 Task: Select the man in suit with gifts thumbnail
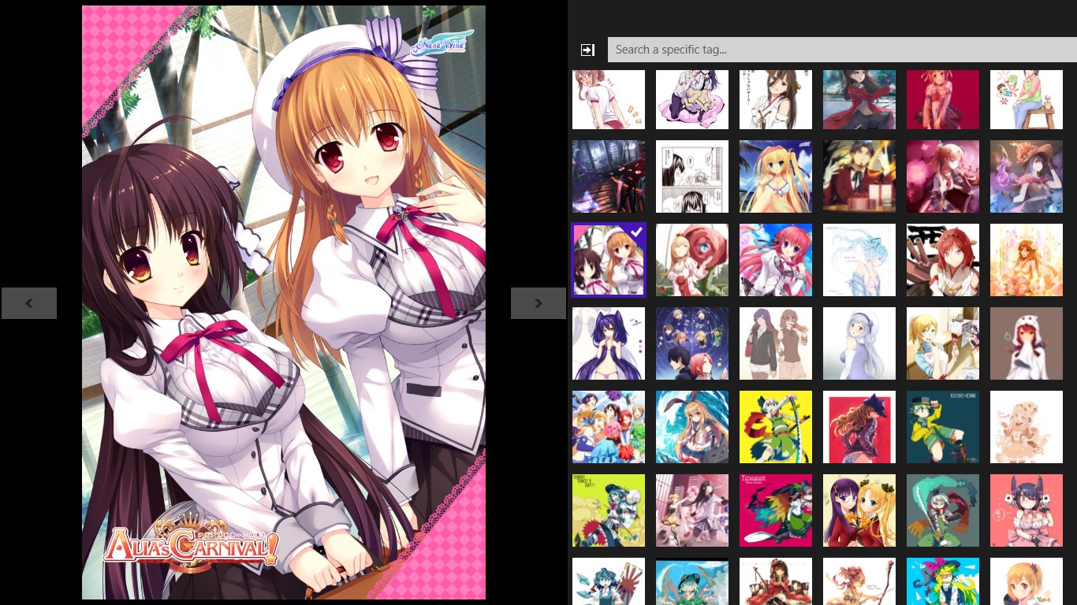(859, 176)
